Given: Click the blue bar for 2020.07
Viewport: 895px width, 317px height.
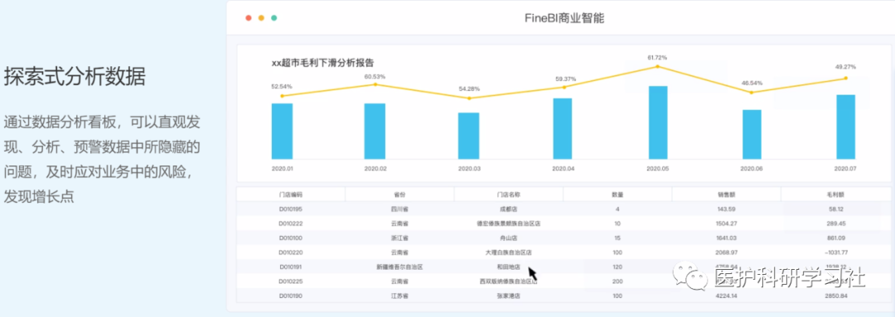Looking at the screenshot, I should pos(845,127).
